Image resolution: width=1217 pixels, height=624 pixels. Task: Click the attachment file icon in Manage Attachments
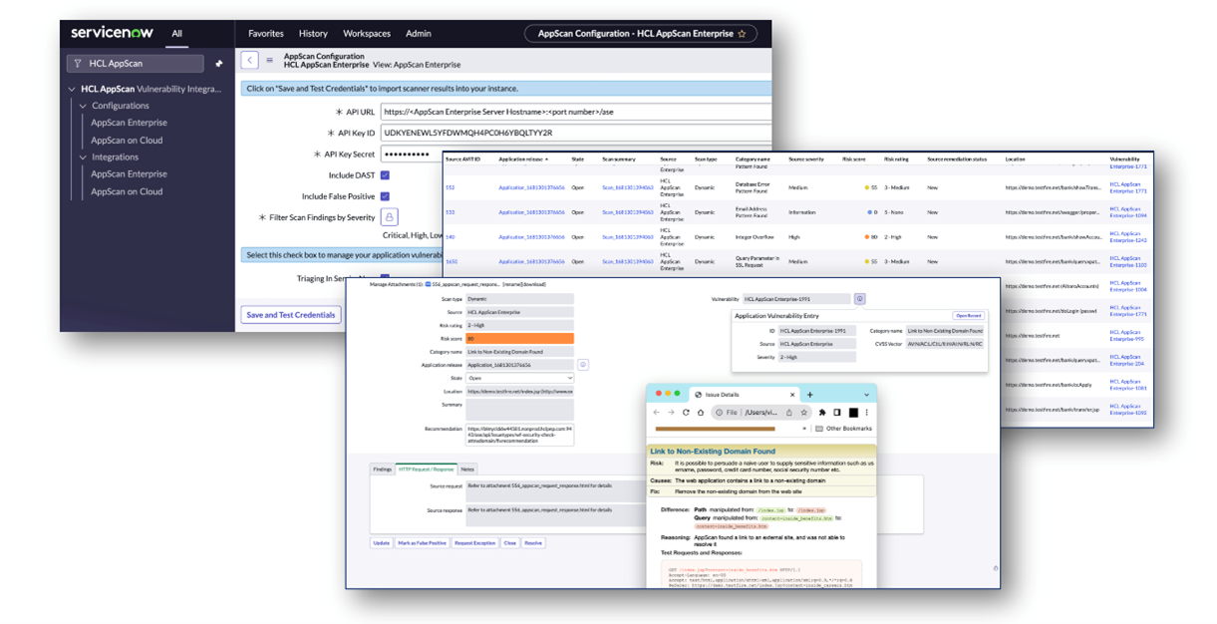point(429,284)
